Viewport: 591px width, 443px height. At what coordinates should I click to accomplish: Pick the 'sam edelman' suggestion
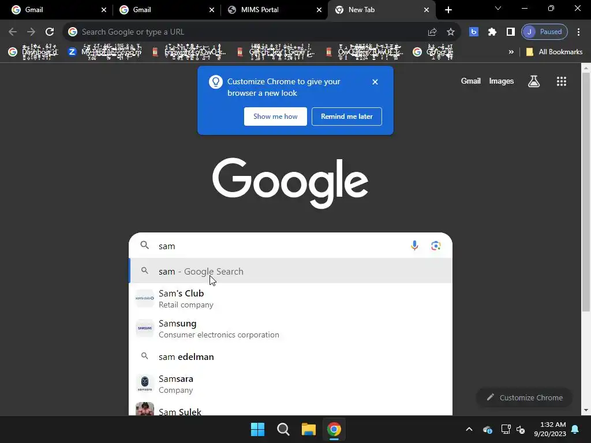(x=290, y=356)
